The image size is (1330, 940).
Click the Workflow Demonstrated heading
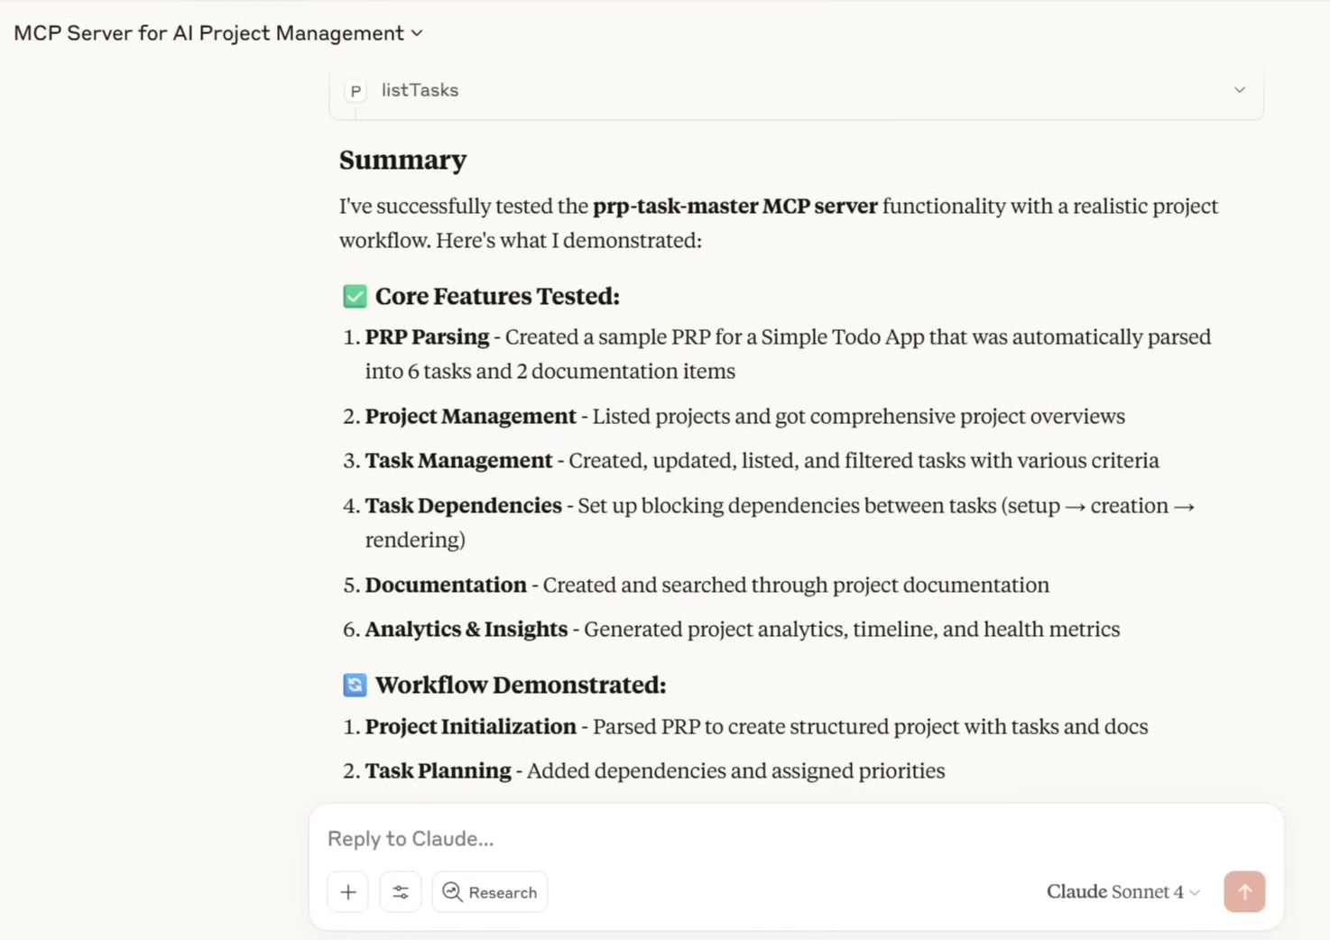coord(521,685)
